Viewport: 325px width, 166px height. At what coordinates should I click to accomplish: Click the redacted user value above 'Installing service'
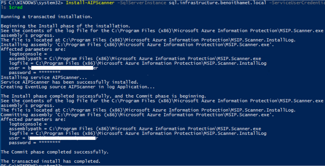pos(63,68)
